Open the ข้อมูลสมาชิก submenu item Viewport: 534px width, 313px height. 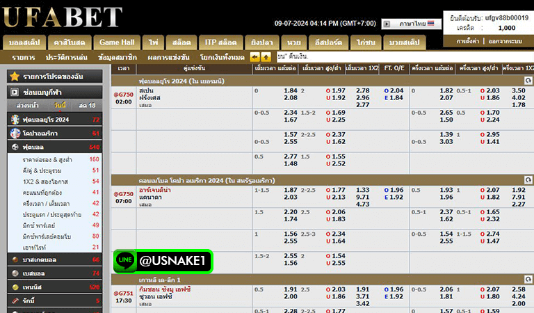pyautogui.click(x=117, y=57)
